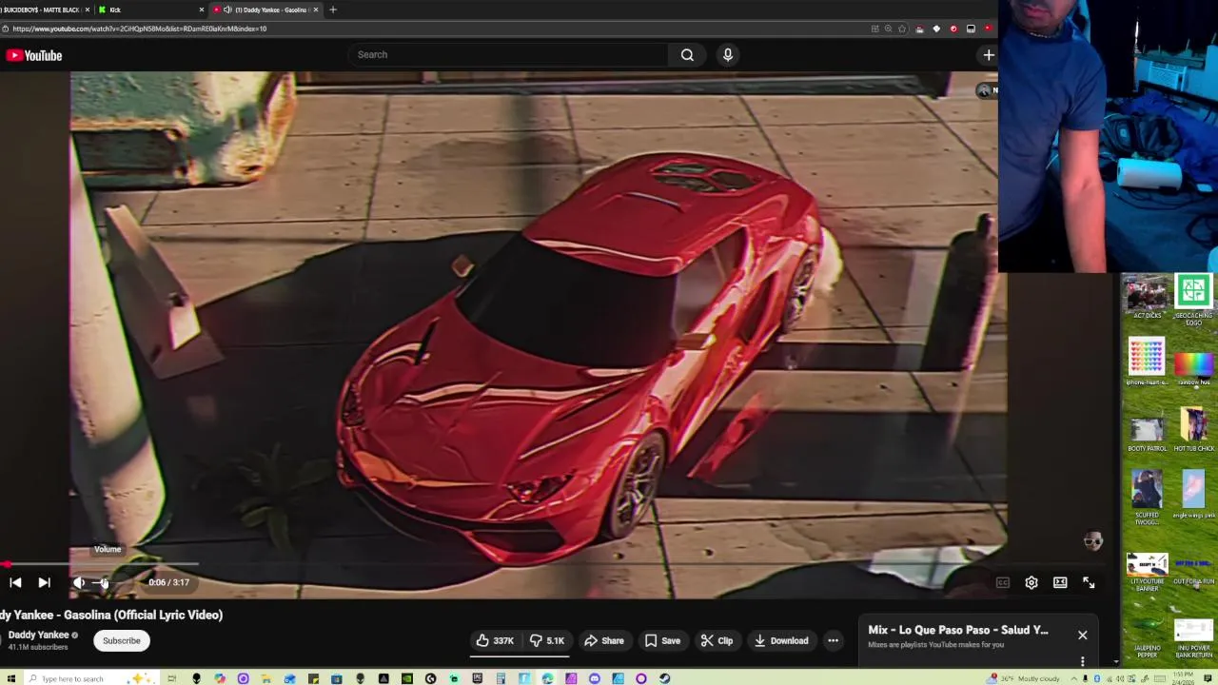Open Steam from the taskbar
This screenshot has height=685, width=1218.
click(x=664, y=678)
